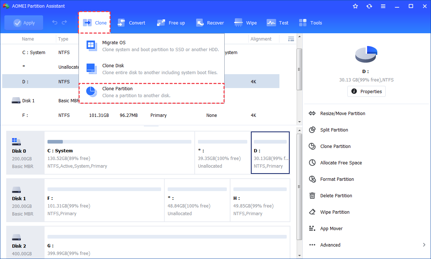Click the Advanced three-dots icon
This screenshot has width=431, height=259.
point(312,245)
